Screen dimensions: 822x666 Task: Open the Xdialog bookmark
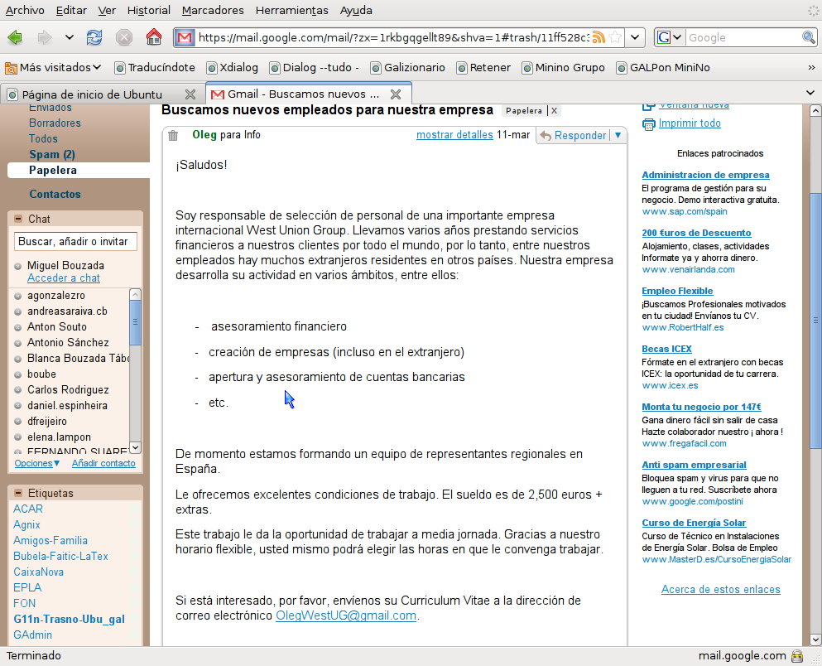pos(233,68)
